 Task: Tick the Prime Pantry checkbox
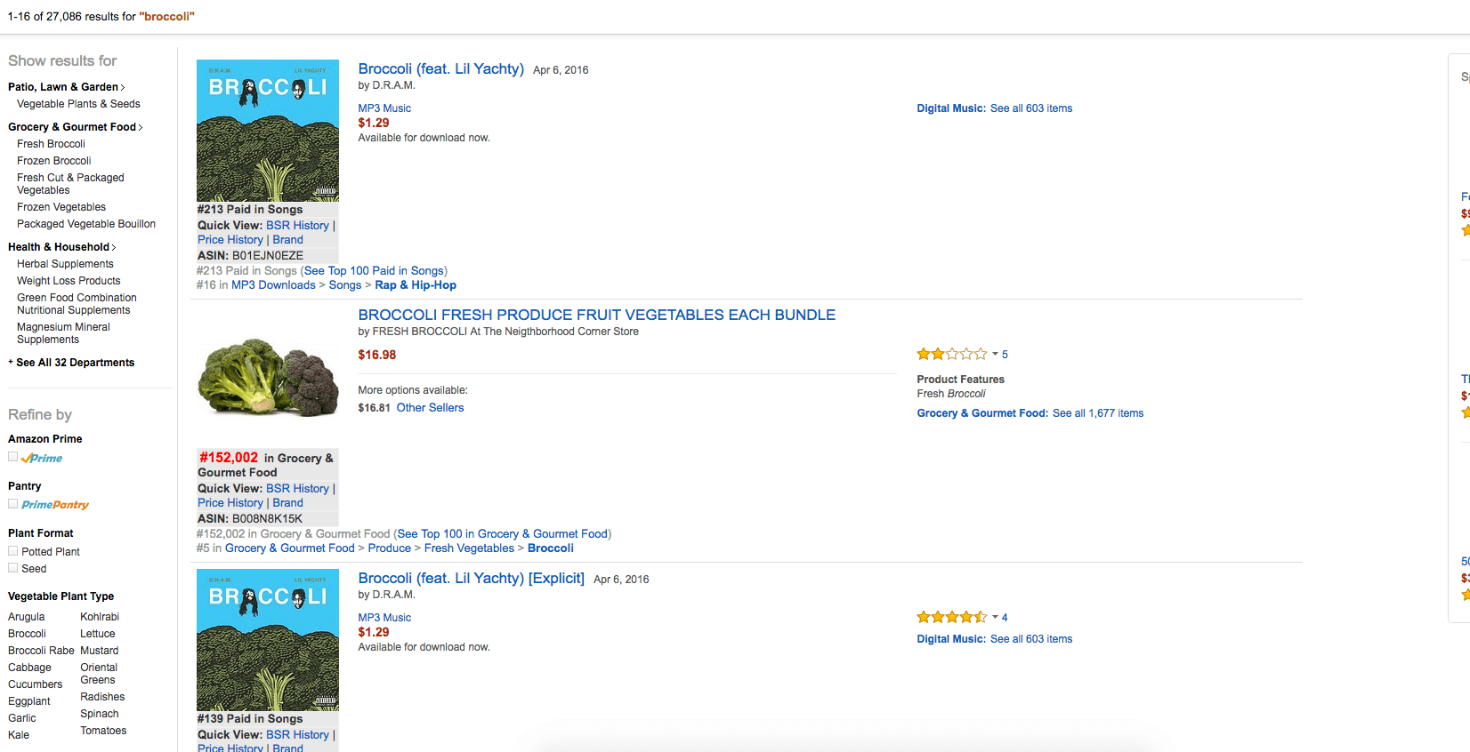13,503
